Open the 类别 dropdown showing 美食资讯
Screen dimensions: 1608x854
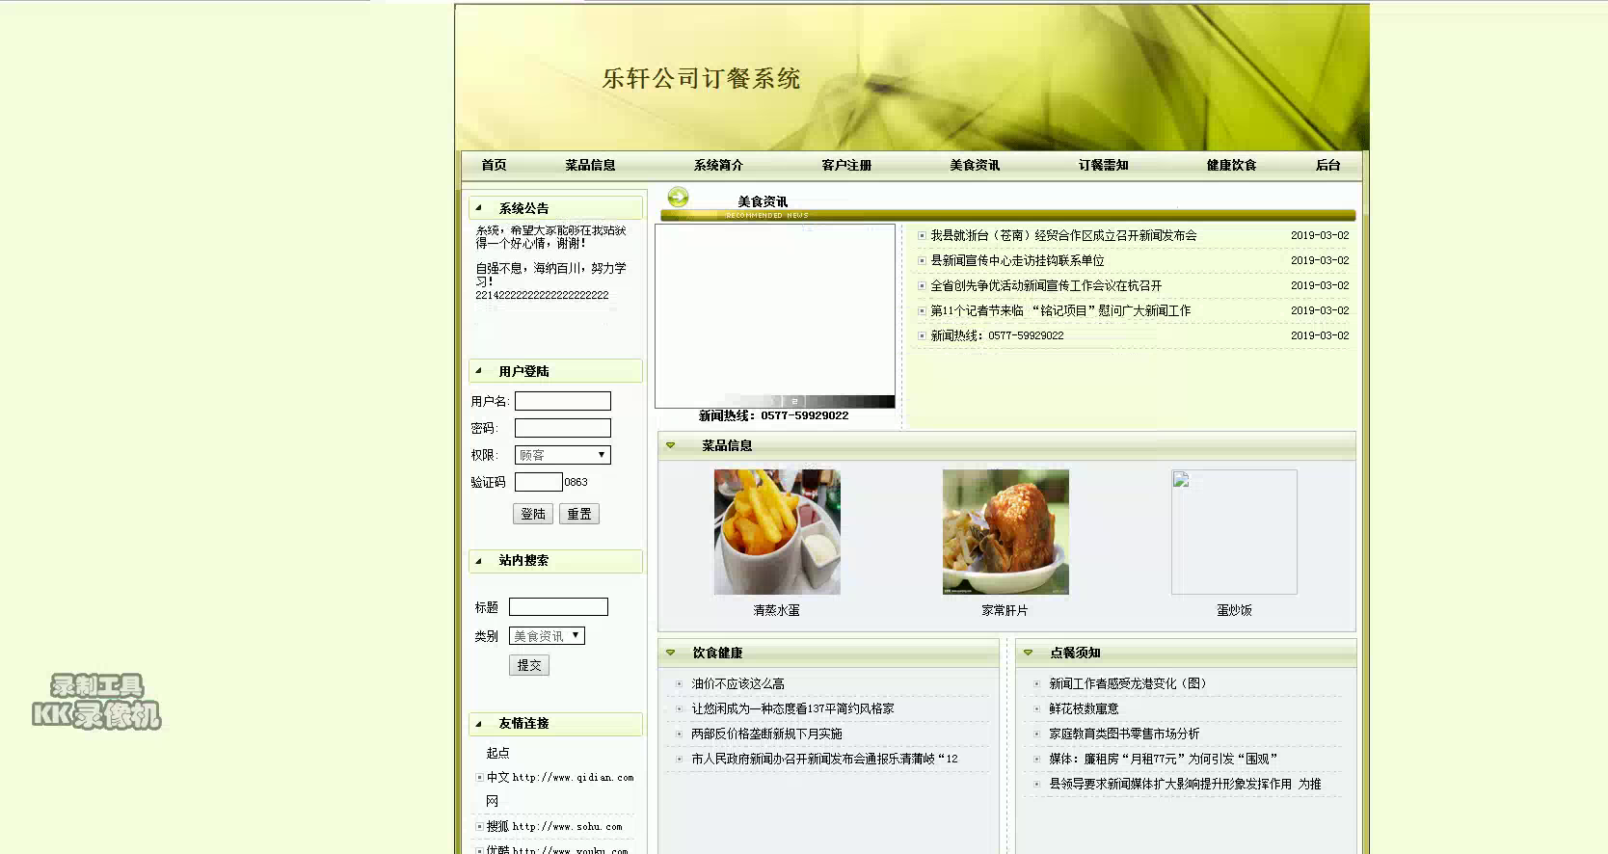[547, 636]
